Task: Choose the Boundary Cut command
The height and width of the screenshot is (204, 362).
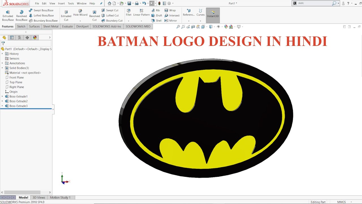Action: (x=112, y=21)
